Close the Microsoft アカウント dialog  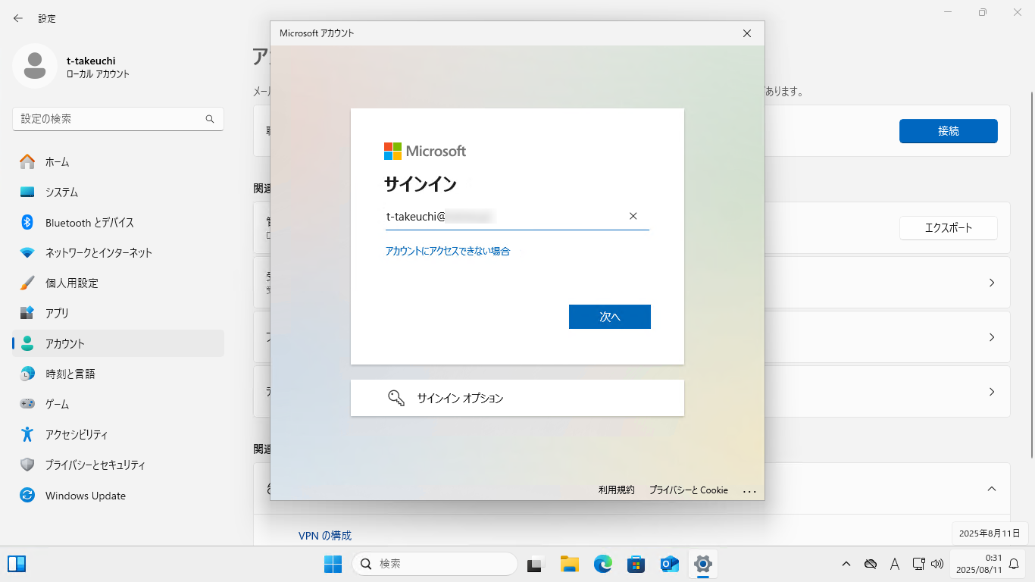[747, 33]
